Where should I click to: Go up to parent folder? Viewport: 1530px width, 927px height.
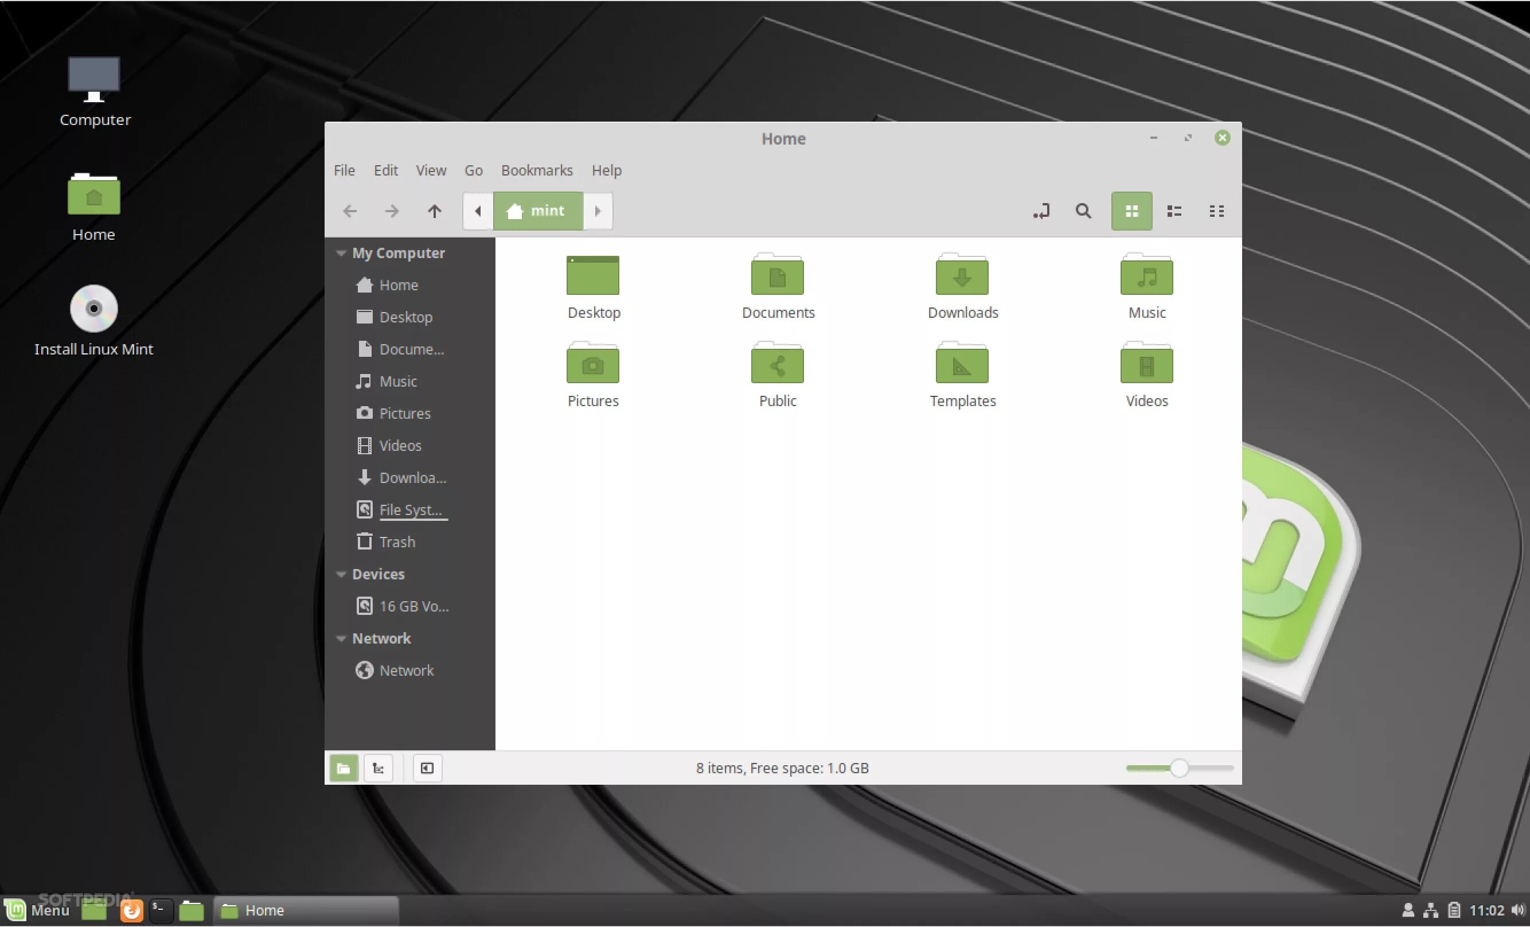[x=434, y=211]
